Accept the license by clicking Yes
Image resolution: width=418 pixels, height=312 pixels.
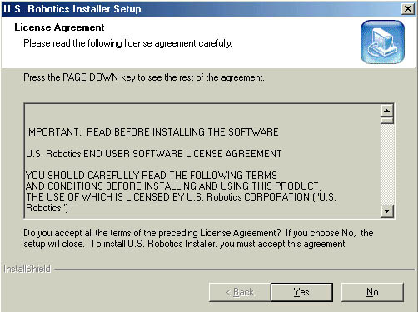(301, 292)
